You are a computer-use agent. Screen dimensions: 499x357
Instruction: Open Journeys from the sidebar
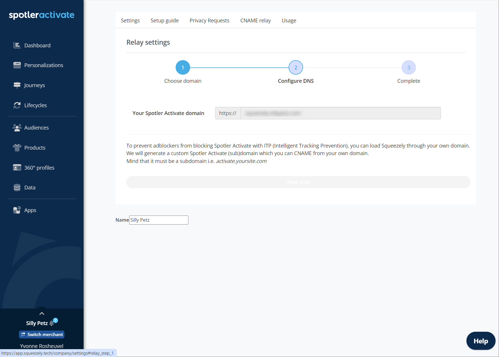35,85
